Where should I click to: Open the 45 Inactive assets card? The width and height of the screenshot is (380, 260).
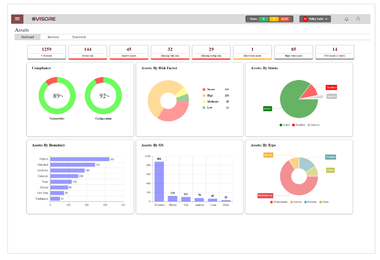pos(129,52)
